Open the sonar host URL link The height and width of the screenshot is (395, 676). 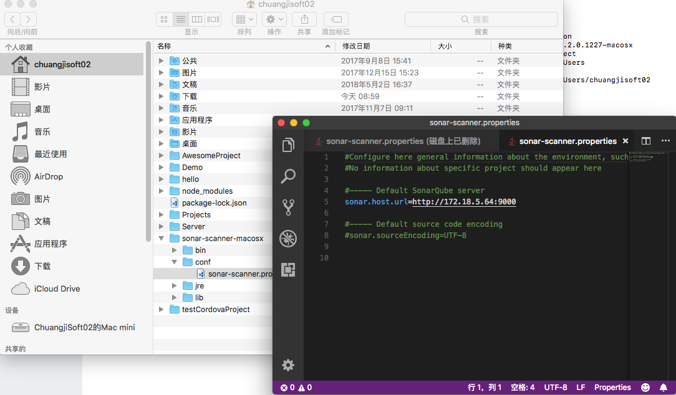464,202
